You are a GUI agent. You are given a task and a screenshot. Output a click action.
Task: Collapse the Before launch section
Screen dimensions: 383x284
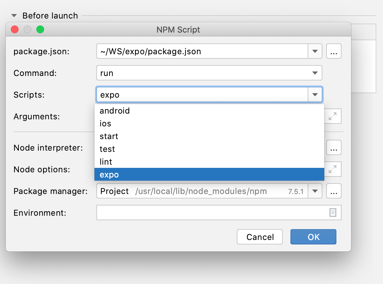point(13,15)
